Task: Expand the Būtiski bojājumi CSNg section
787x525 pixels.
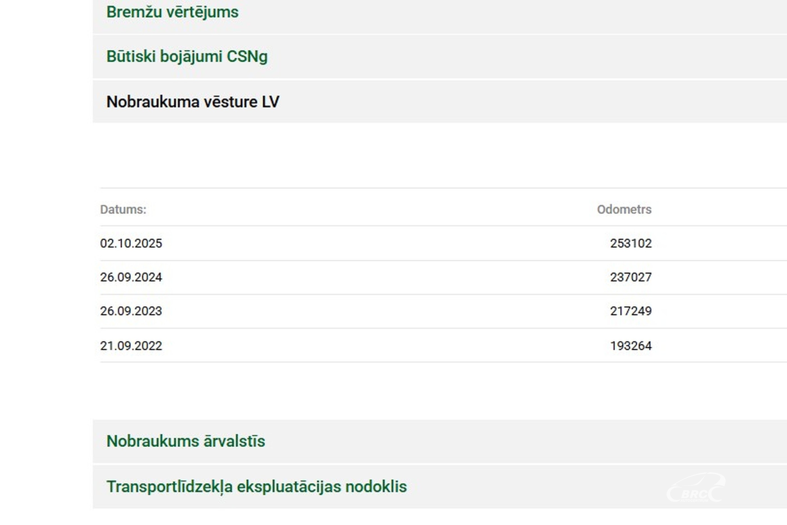Action: point(187,56)
